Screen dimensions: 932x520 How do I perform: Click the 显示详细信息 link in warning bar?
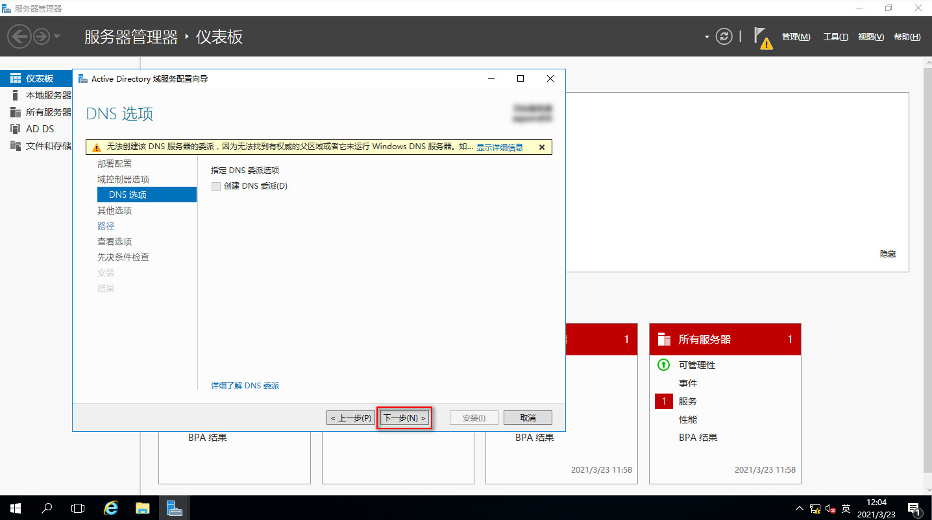coord(500,147)
